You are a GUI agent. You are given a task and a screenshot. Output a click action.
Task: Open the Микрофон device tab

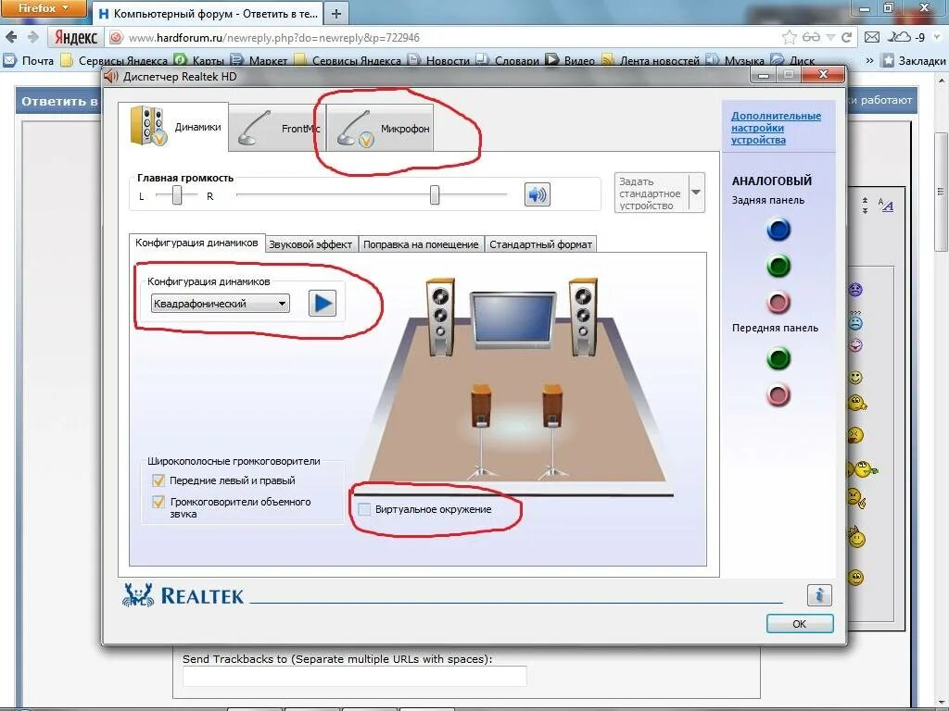click(380, 128)
